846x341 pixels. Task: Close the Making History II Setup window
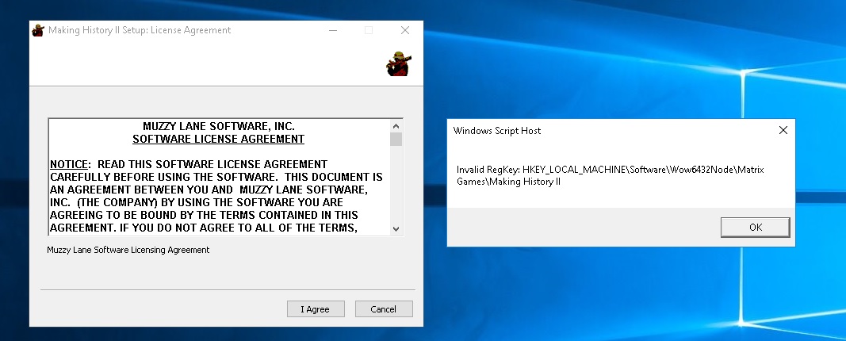coord(404,30)
